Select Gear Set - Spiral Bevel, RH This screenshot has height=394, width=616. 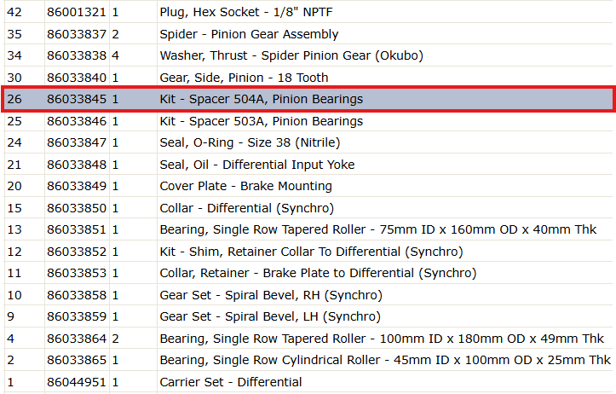click(x=308, y=295)
